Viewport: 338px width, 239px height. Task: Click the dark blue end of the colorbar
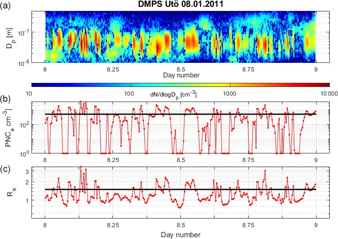click(x=34, y=85)
